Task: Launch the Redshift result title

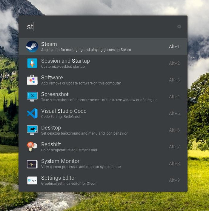Action: (x=51, y=144)
